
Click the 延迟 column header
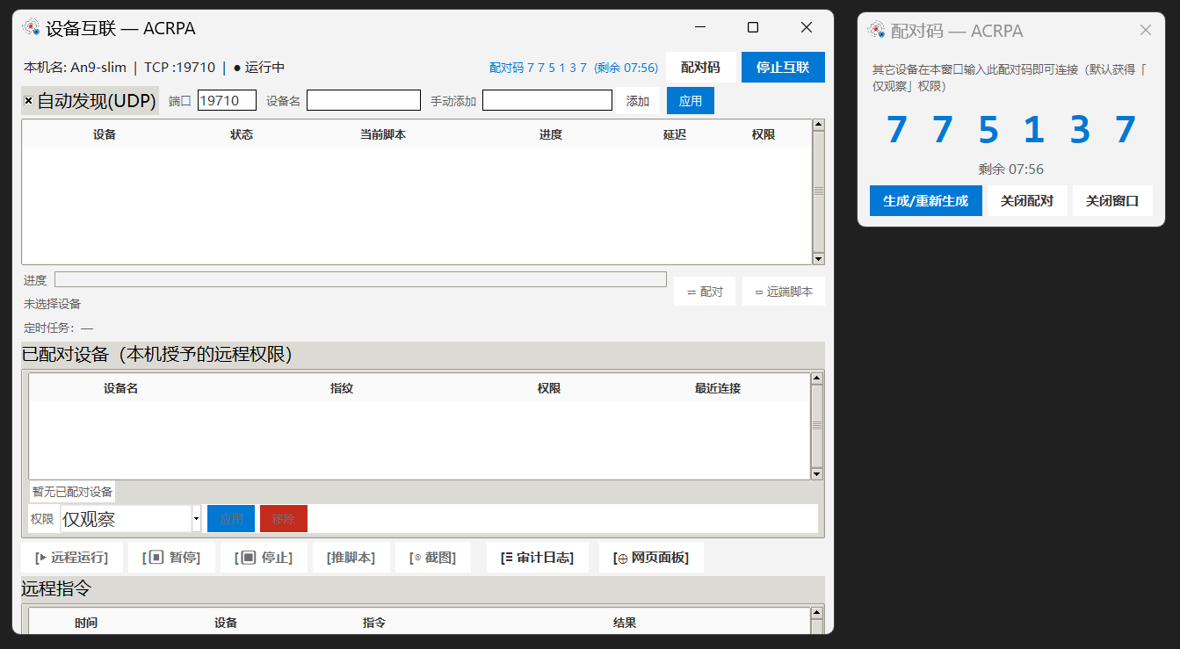pos(675,134)
